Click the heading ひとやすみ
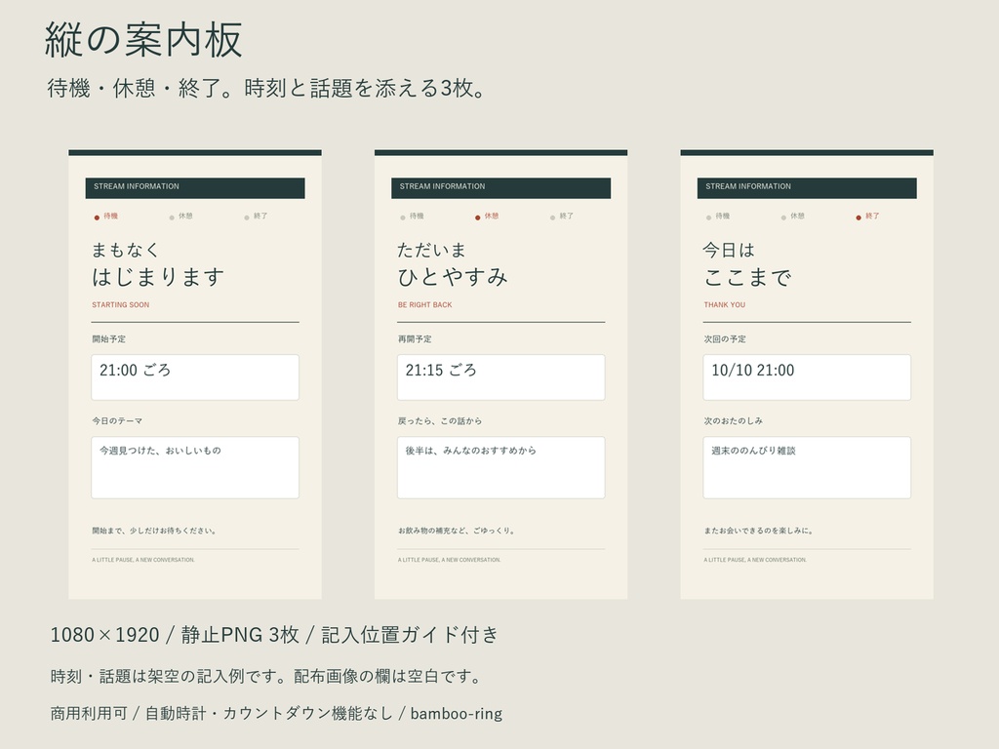The height and width of the screenshot is (749, 999). tap(453, 277)
